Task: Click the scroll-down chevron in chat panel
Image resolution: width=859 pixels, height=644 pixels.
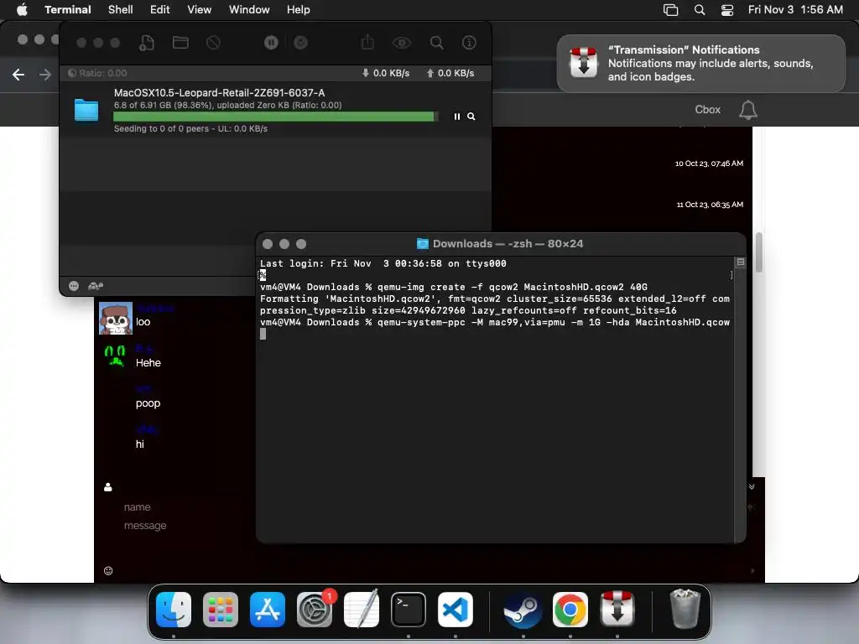Action: (752, 487)
